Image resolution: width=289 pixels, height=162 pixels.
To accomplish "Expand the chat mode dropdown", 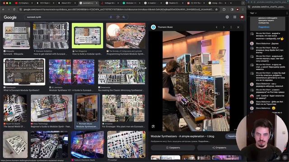I will point(253,13).
